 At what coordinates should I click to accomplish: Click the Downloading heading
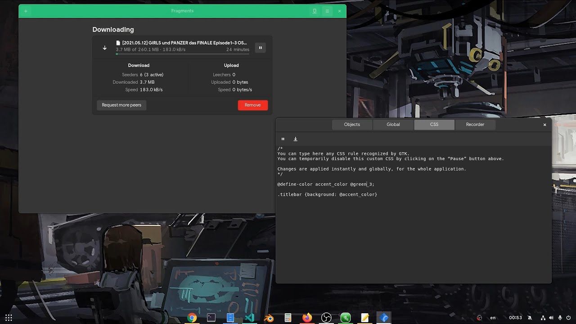(x=113, y=30)
